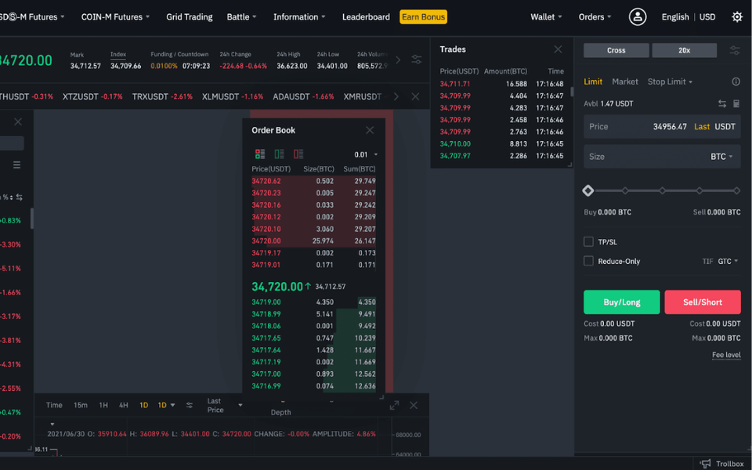Toggle Cross margin mode button
The height and width of the screenshot is (470, 752).
616,50
